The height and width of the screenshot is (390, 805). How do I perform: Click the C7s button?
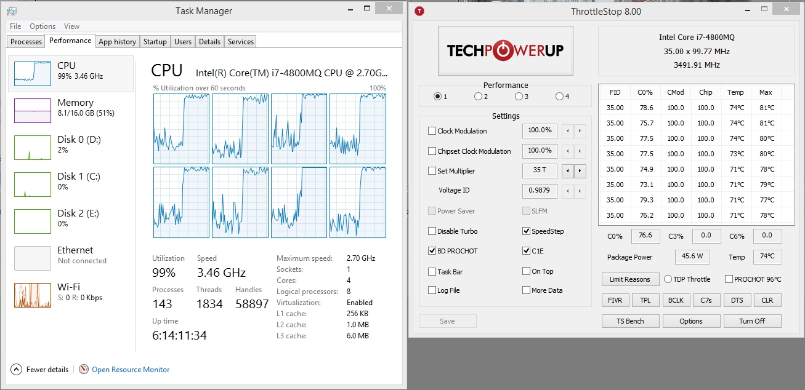pos(706,300)
